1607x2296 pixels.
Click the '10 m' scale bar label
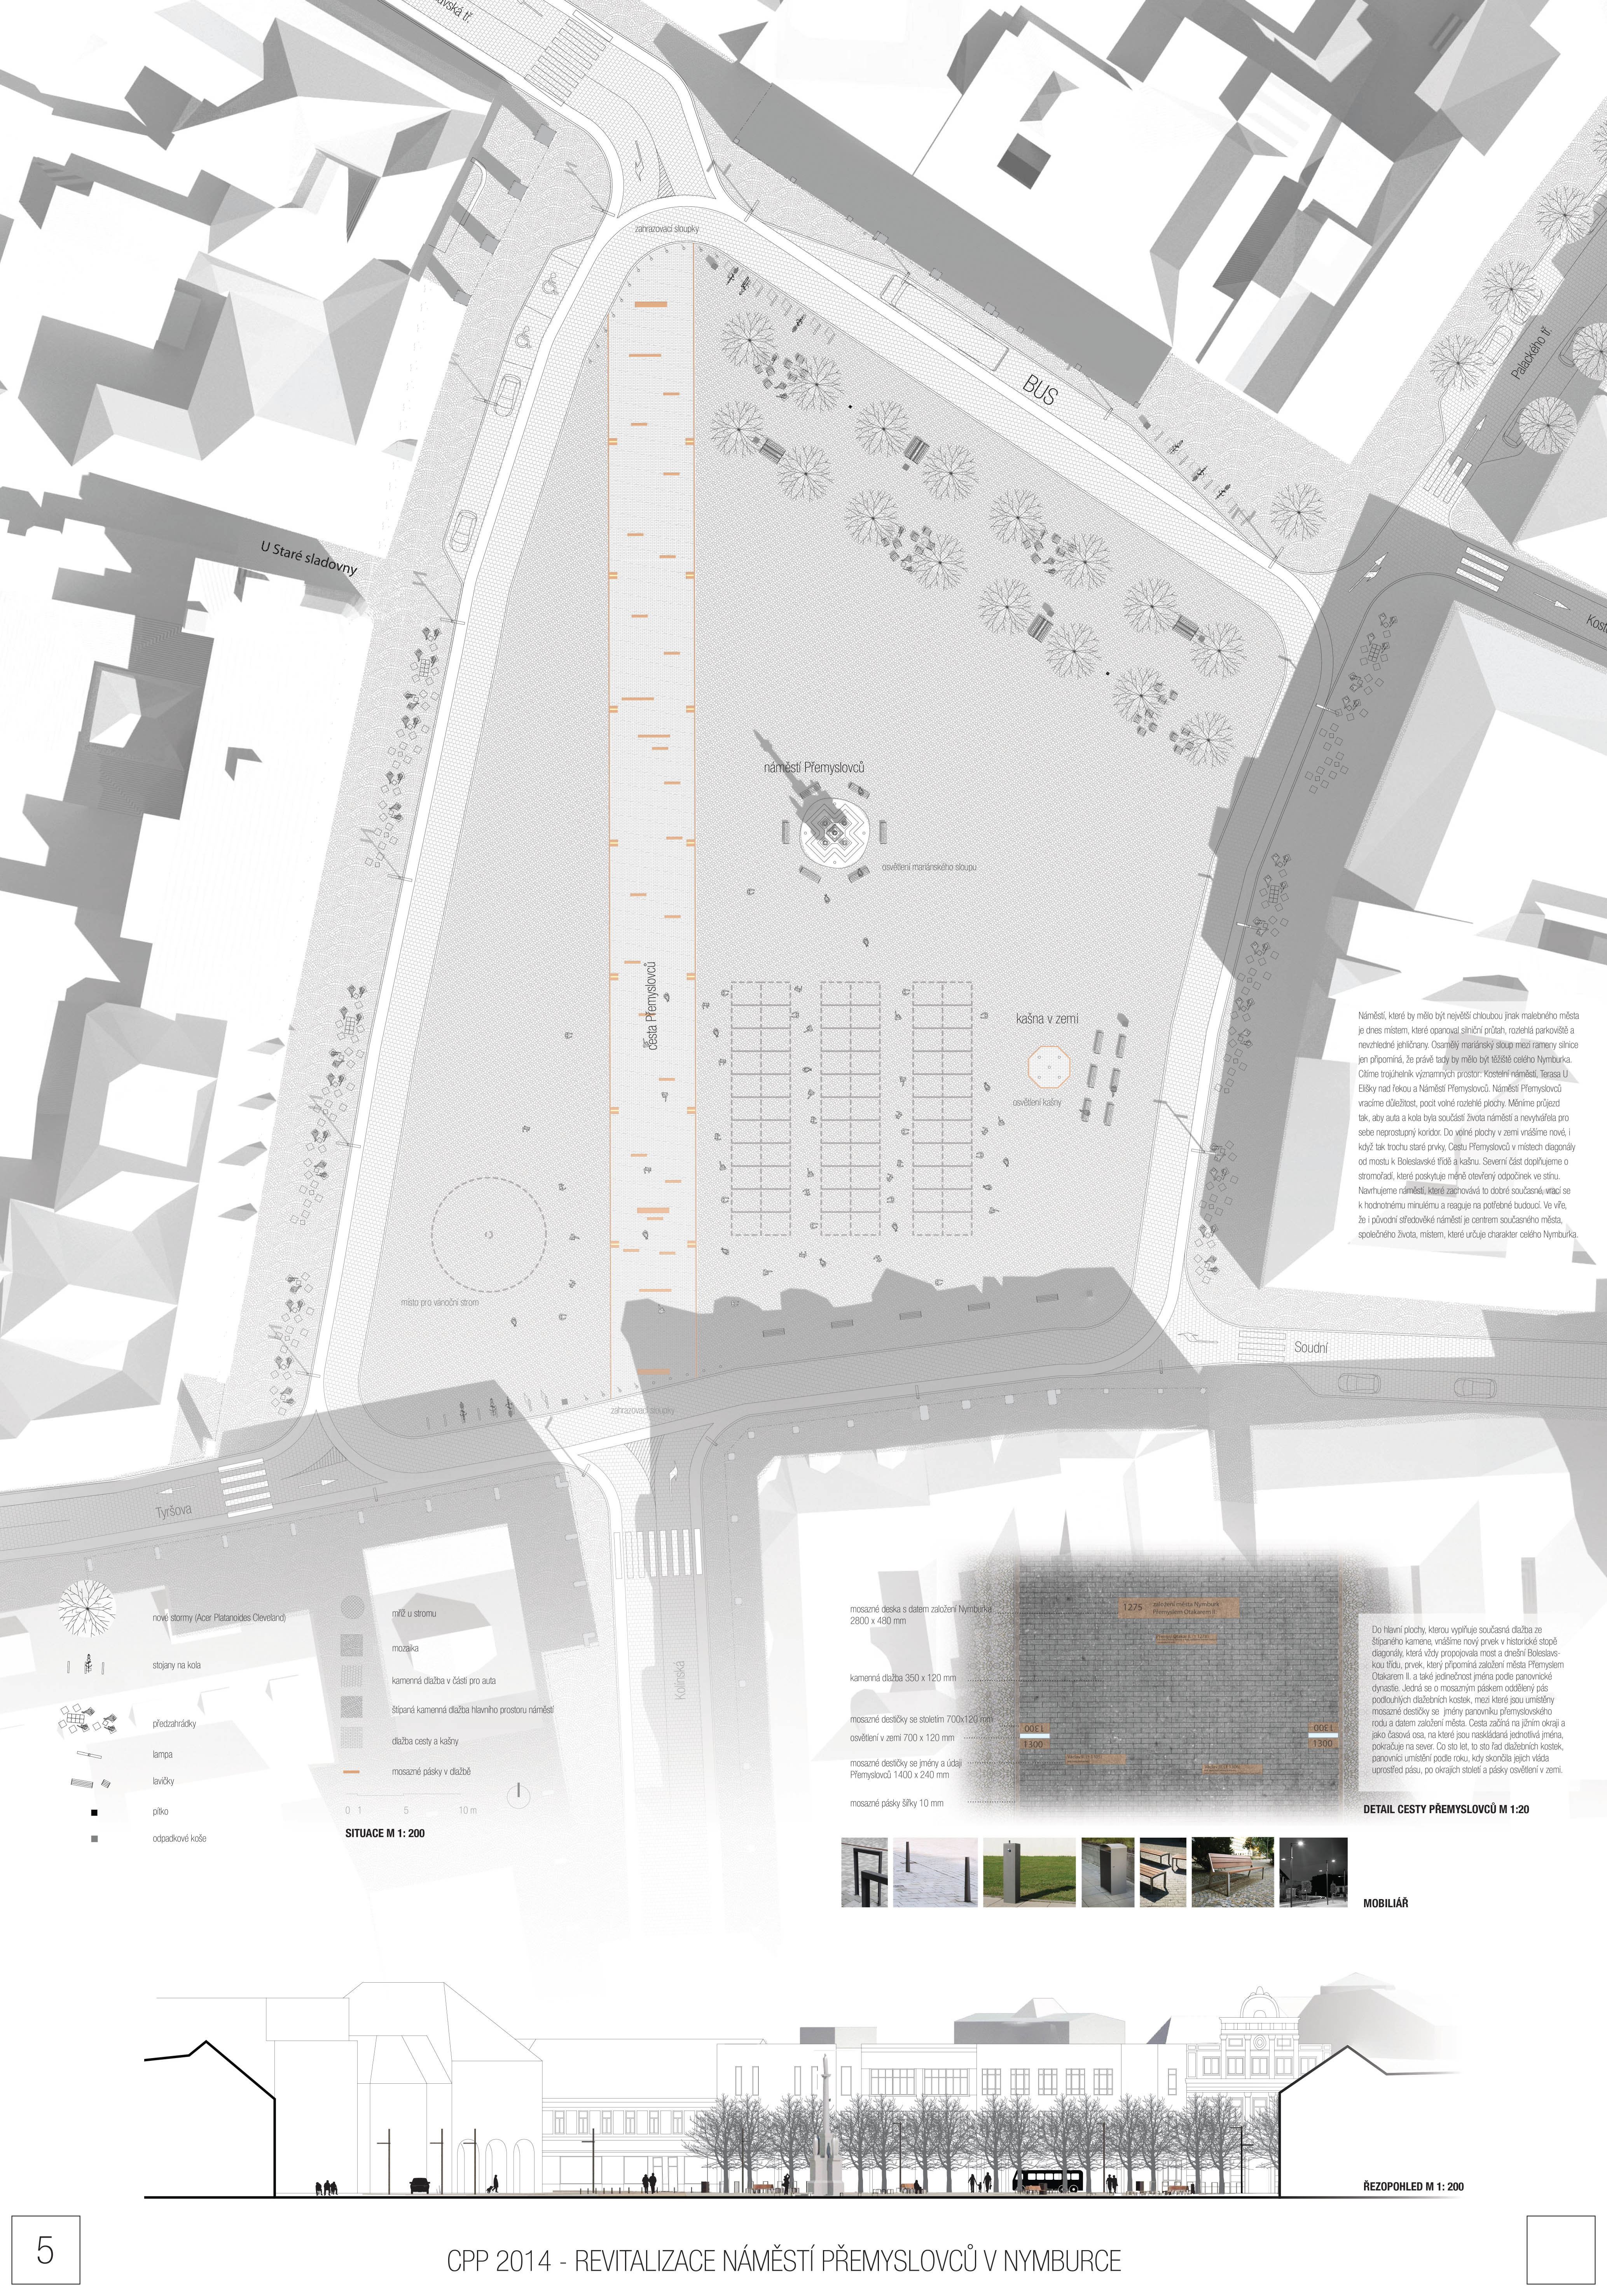(468, 1810)
